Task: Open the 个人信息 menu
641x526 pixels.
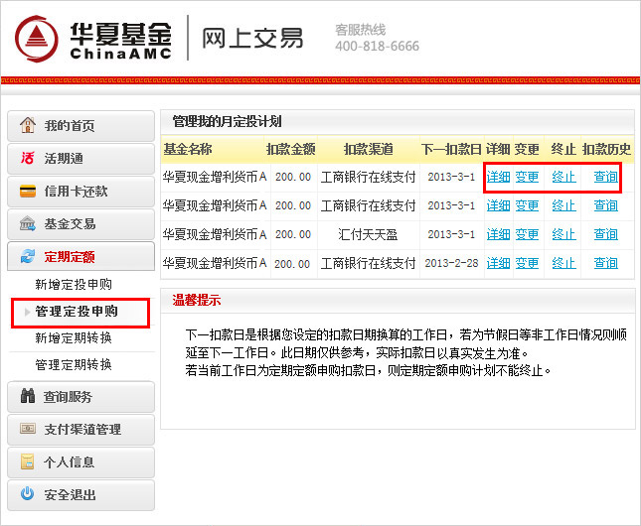Action: click(80, 462)
